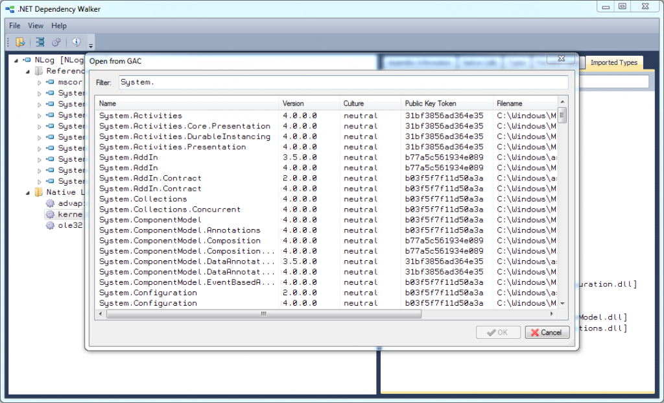Image resolution: width=664 pixels, height=403 pixels.
Task: Select System.AddIn.Contract version 2.0.0.0 row
Action: pyautogui.click(x=327, y=178)
